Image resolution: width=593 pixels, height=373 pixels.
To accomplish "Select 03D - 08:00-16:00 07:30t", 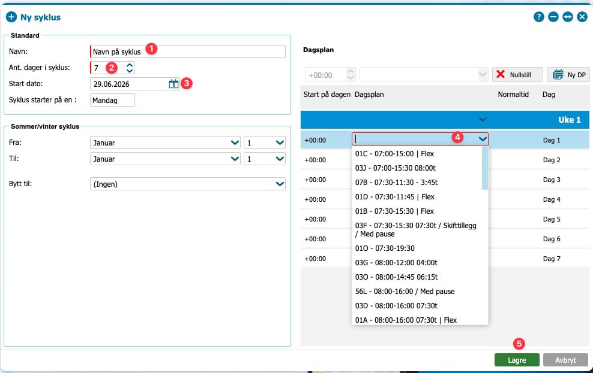I will (x=396, y=305).
